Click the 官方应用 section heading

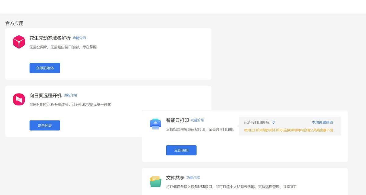point(14,23)
